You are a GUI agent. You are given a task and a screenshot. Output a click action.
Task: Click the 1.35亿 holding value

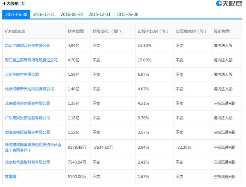pos(73,103)
